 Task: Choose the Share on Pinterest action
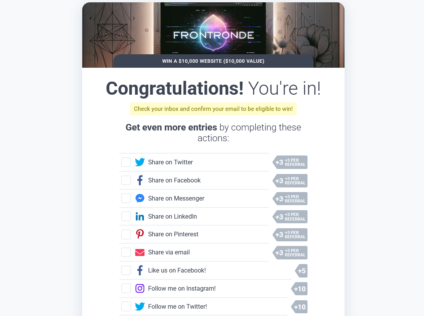(x=173, y=234)
